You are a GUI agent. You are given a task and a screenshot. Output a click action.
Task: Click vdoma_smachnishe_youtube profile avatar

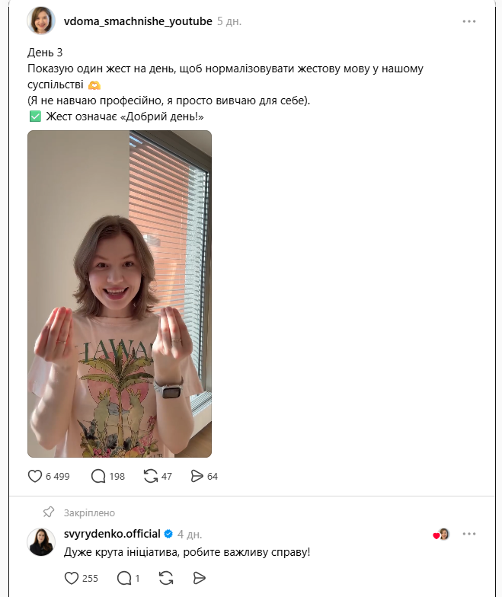click(41, 21)
